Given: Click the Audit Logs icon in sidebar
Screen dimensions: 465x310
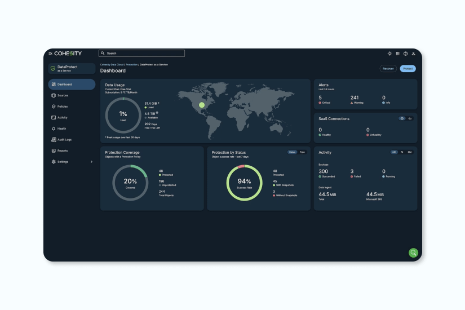Looking at the screenshot, I should point(54,140).
